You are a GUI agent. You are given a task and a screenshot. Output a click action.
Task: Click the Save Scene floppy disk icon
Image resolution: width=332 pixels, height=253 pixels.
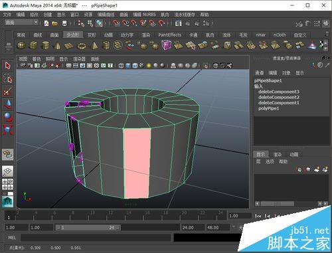[x=64, y=23]
